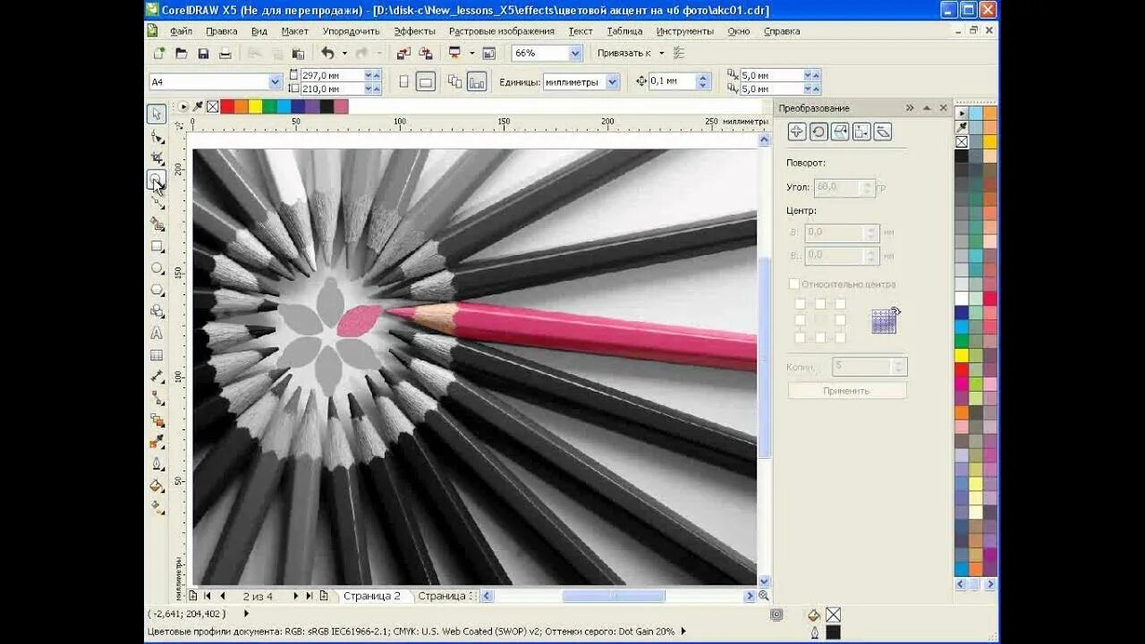Select the Dimension tool

tap(157, 377)
